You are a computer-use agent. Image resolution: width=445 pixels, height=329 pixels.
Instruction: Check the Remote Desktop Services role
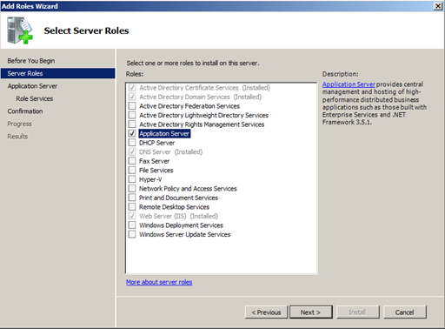pos(132,207)
